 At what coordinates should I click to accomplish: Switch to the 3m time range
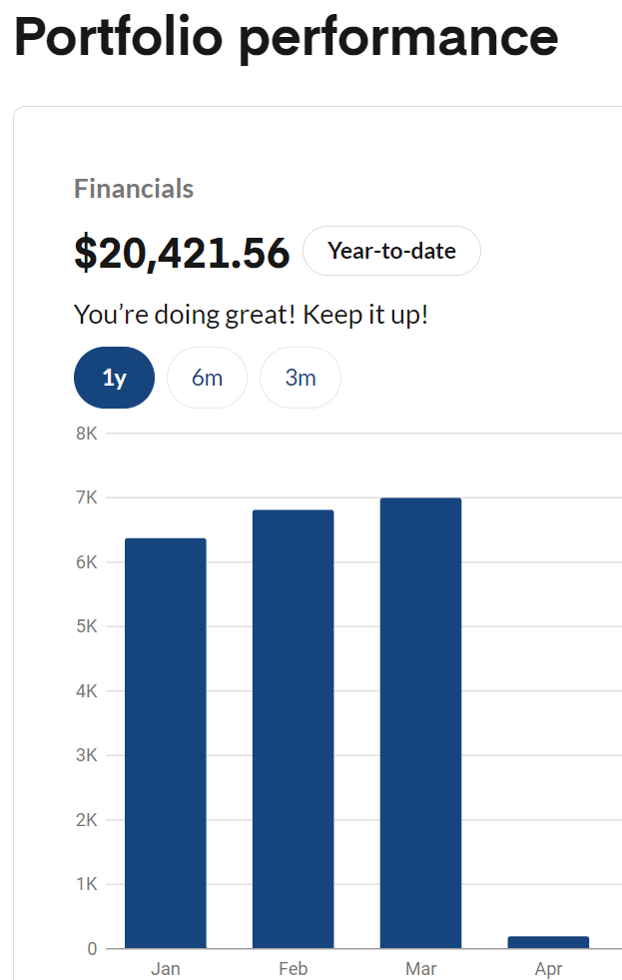(300, 378)
